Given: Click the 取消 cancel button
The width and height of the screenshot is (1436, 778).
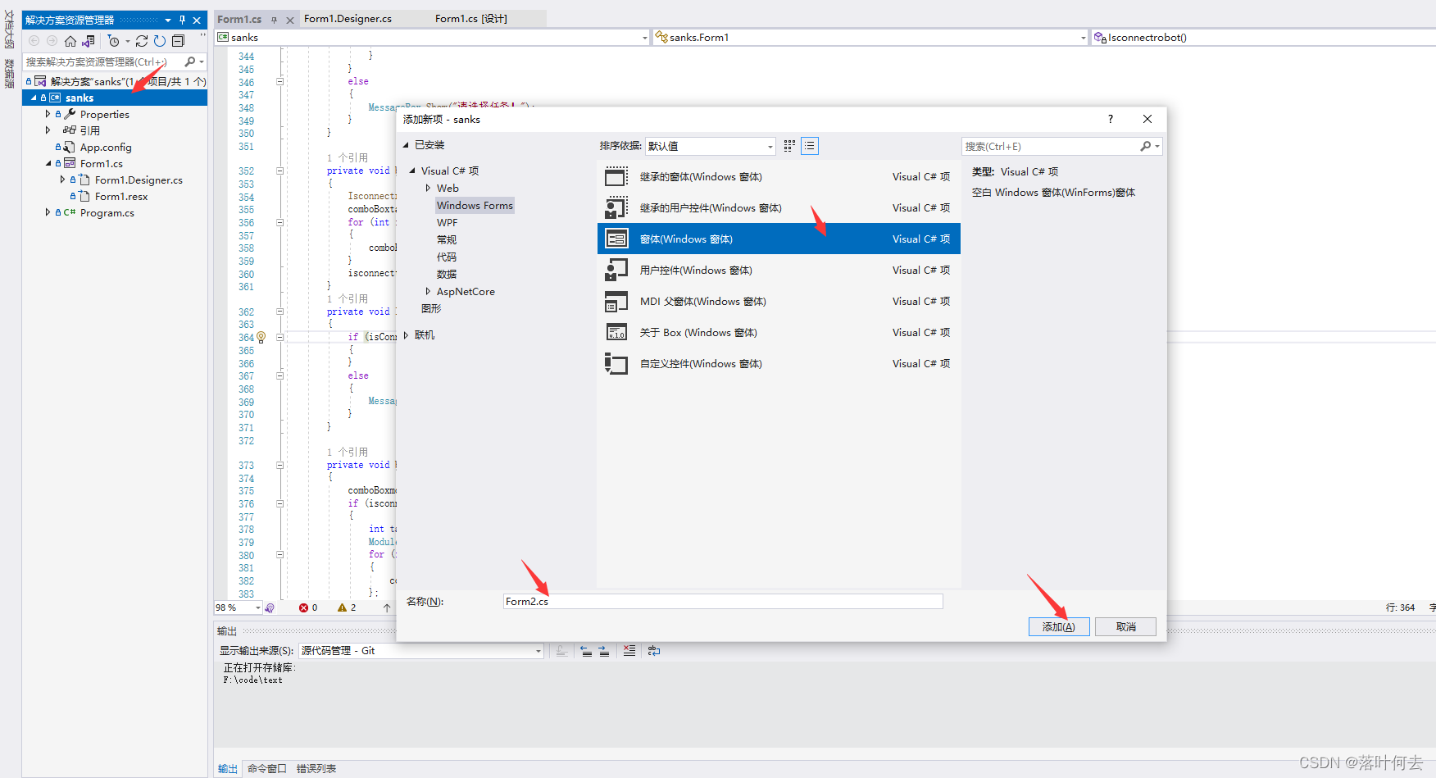Looking at the screenshot, I should 1125,626.
